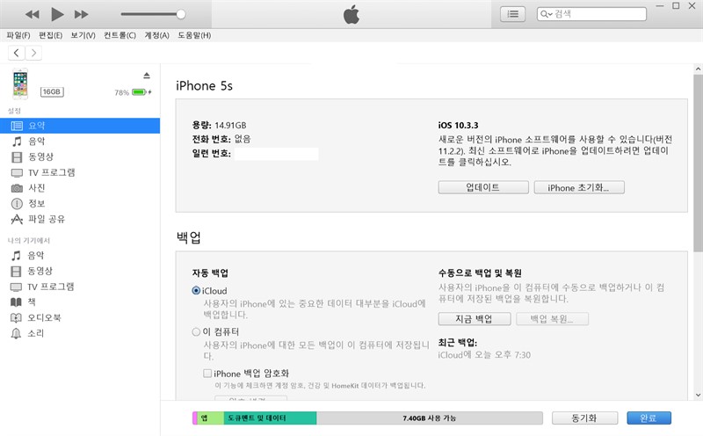Open the 컨트롤(C) menu
Viewport: 703px width, 436px height.
(x=120, y=35)
